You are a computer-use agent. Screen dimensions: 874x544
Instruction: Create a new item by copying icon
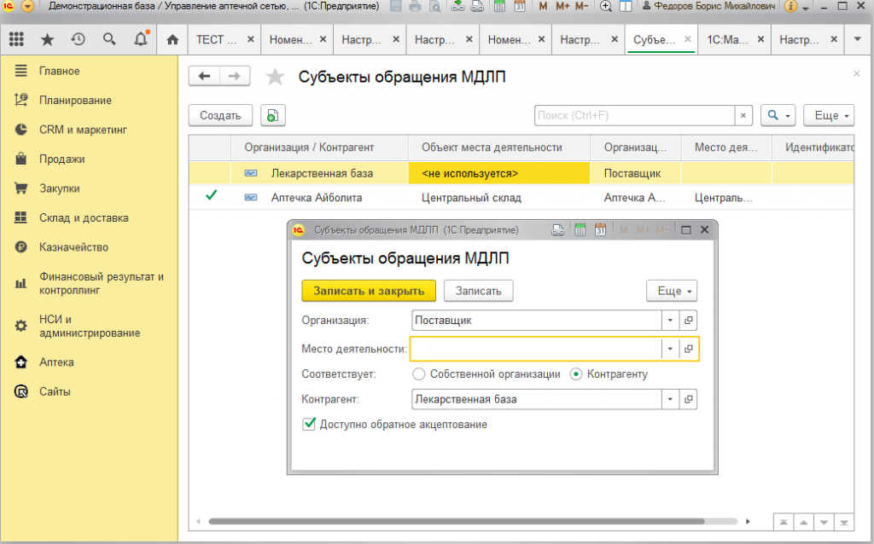(272, 115)
